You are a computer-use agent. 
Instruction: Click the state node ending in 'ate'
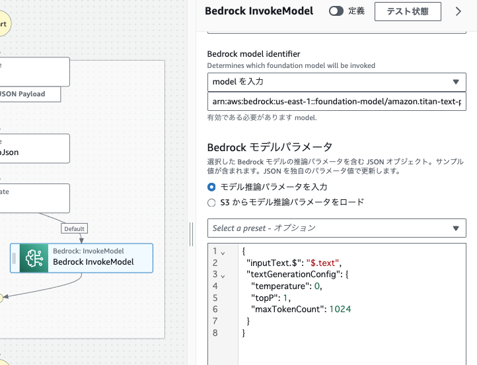click(34, 198)
